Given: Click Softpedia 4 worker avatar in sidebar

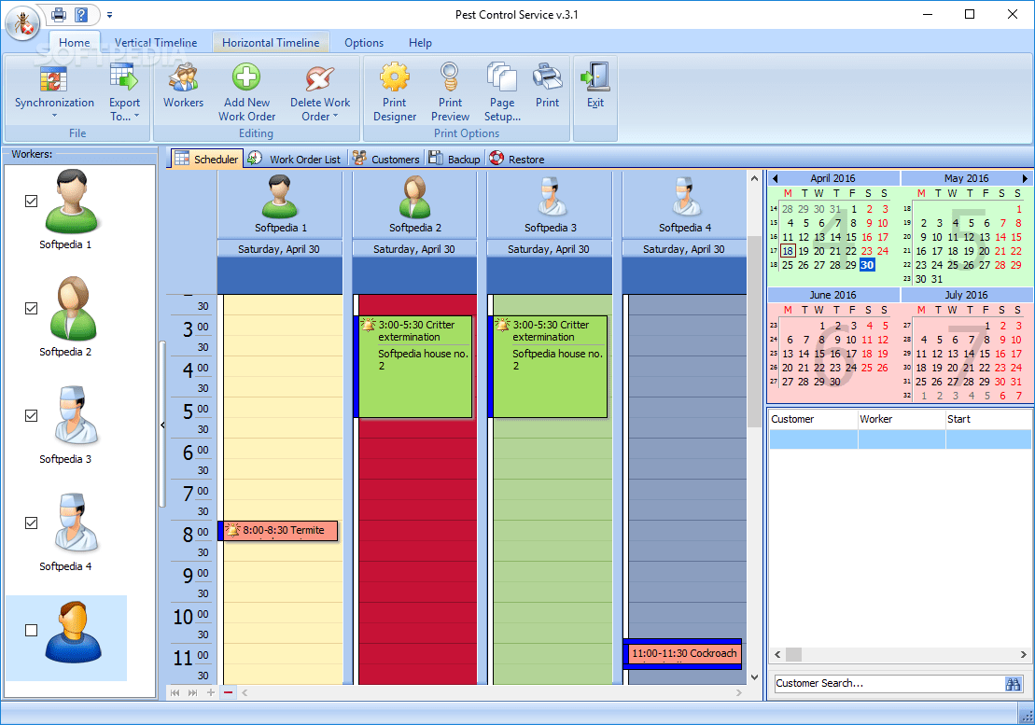Looking at the screenshot, I should click(76, 523).
